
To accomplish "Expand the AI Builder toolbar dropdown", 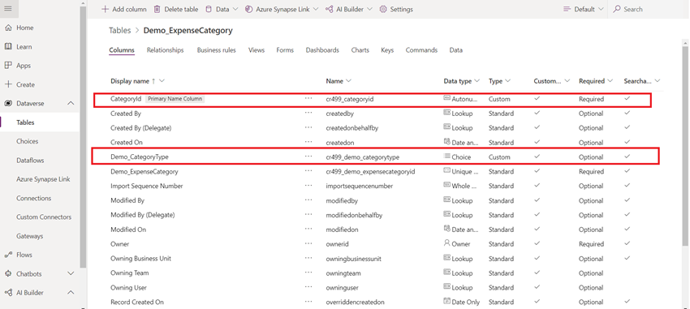I will pos(369,9).
